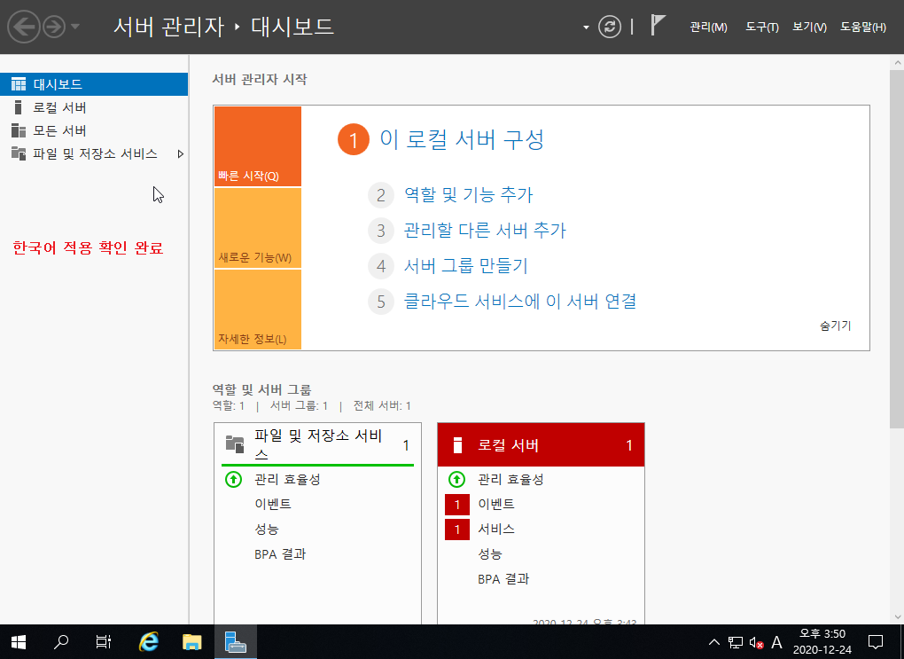
Task: Select 모든 서버 in the sidebar
Action: click(x=94, y=130)
